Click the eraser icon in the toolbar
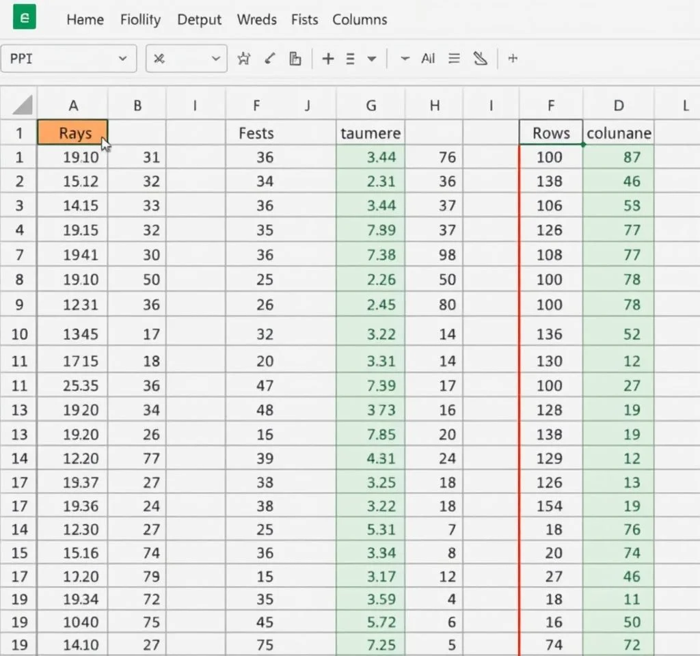This screenshot has height=656, width=700. pos(480,59)
